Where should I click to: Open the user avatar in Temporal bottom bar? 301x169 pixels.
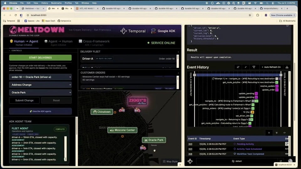click(290, 161)
